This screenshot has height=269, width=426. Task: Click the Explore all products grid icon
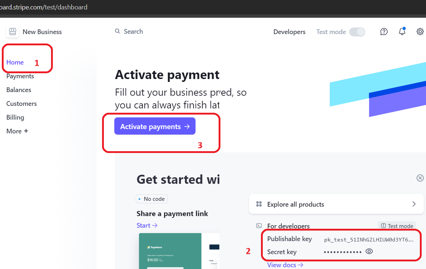click(259, 204)
